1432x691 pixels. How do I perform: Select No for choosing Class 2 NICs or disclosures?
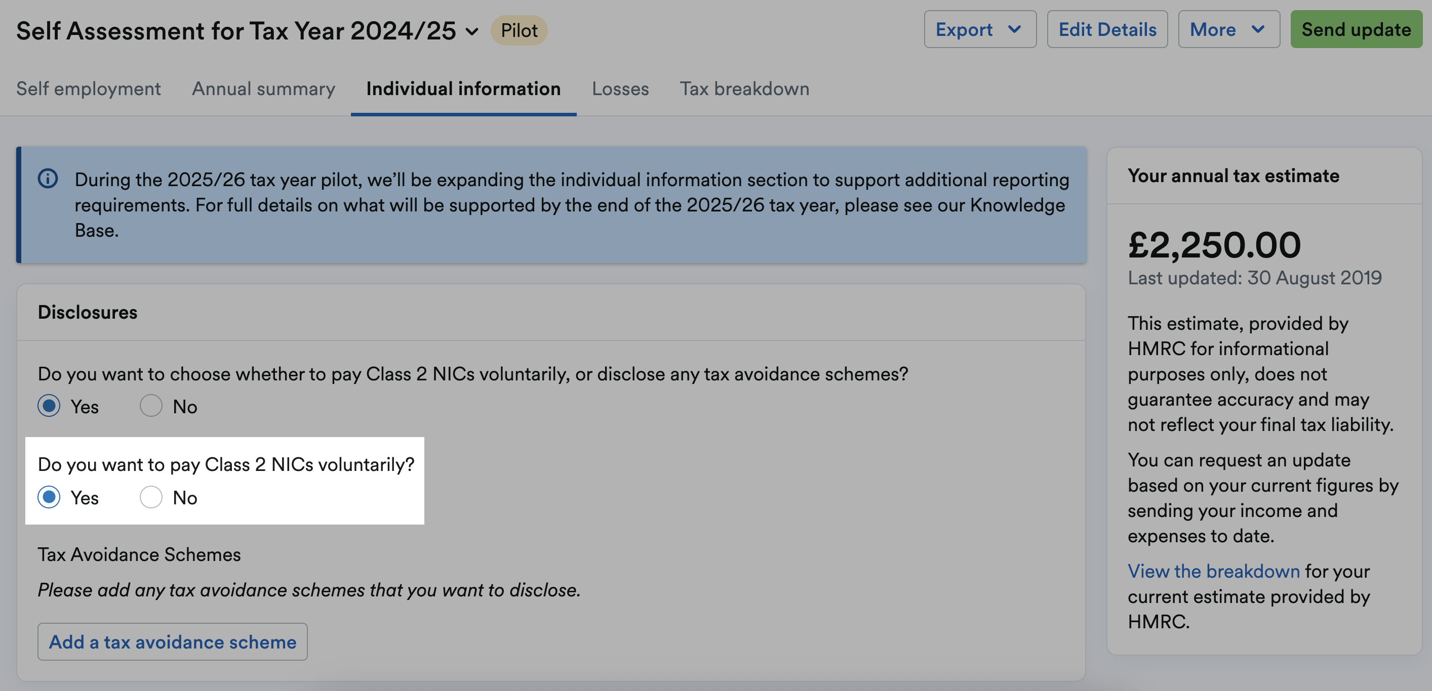click(151, 406)
